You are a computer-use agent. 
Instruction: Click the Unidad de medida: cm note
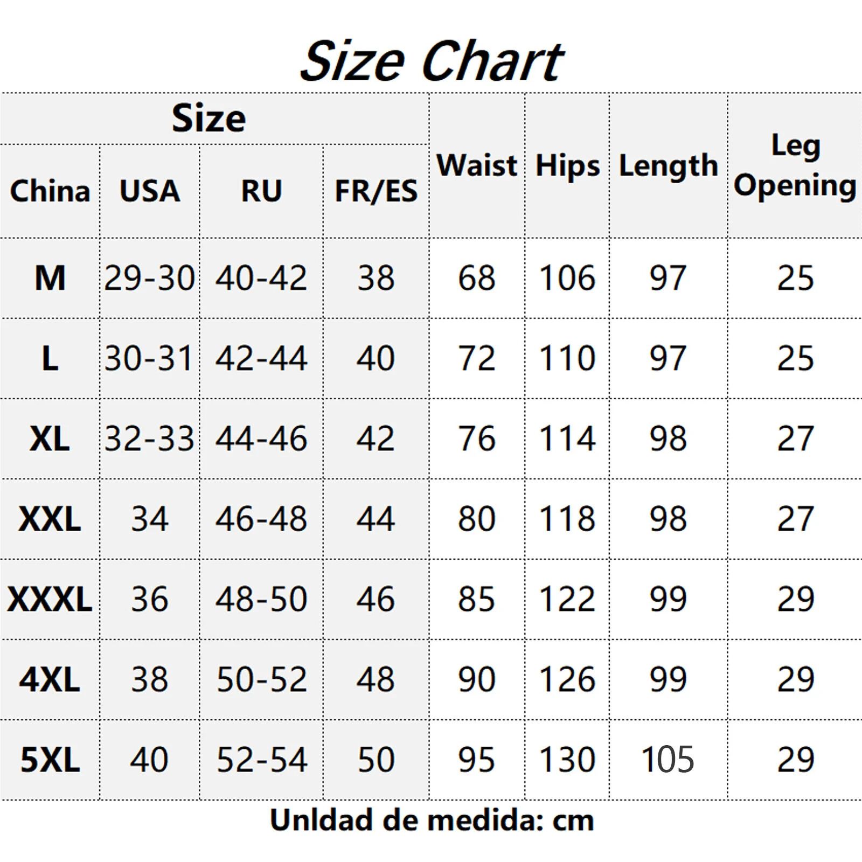point(431,821)
